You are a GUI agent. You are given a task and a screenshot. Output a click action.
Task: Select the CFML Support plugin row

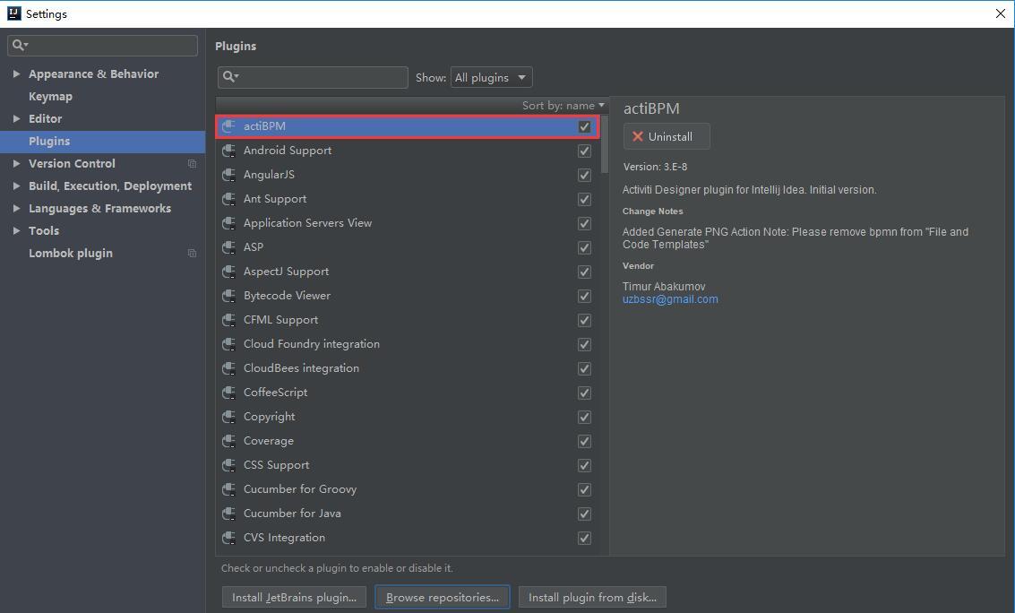click(408, 320)
